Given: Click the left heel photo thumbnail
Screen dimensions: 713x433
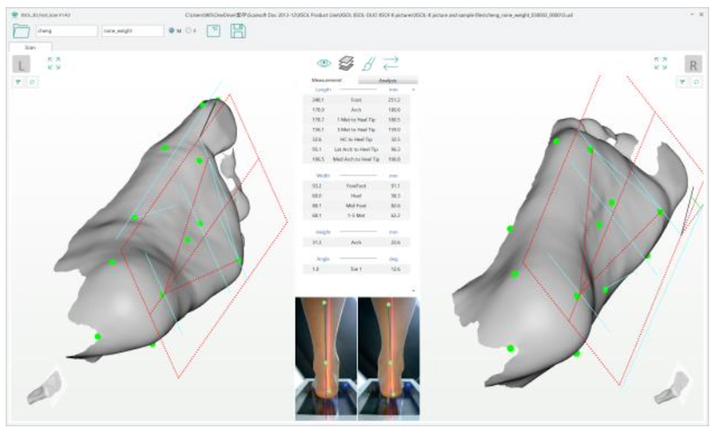Looking at the screenshot, I should coord(326,355).
